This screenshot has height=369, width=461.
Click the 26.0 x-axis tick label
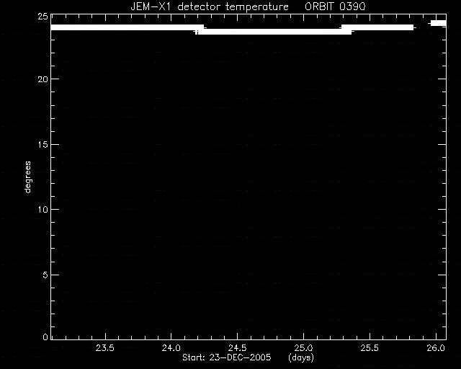436,348
